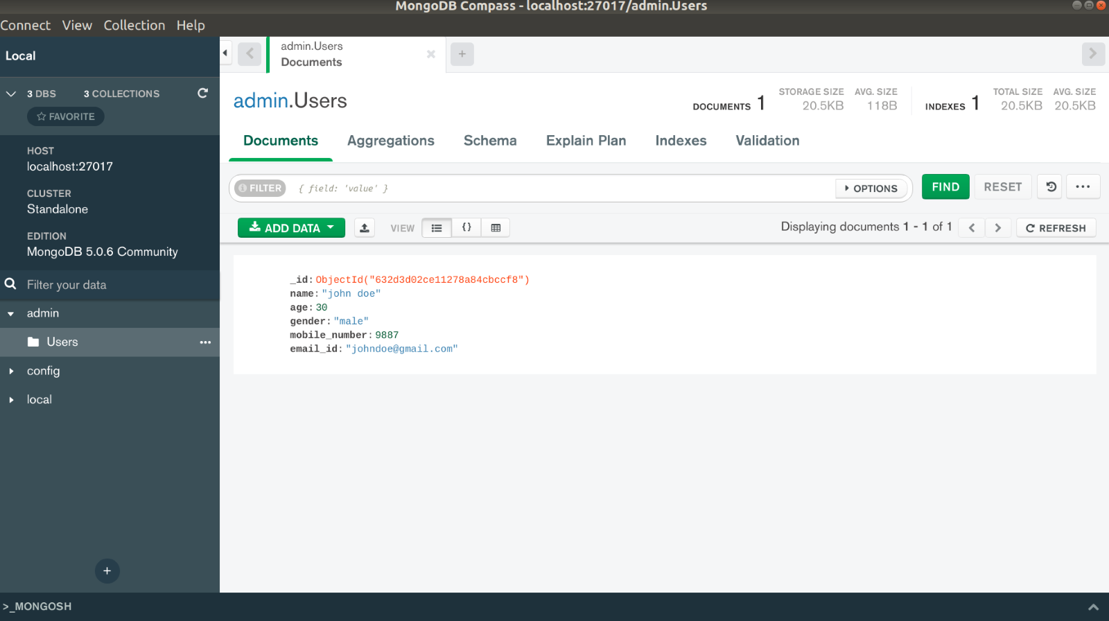Select Users collection in sidebar
Screen dimensions: 1109x621
pos(110,342)
